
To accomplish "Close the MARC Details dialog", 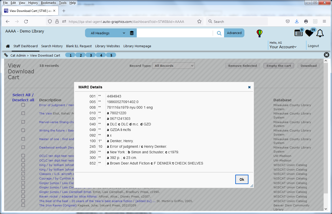I will [x=249, y=87].
